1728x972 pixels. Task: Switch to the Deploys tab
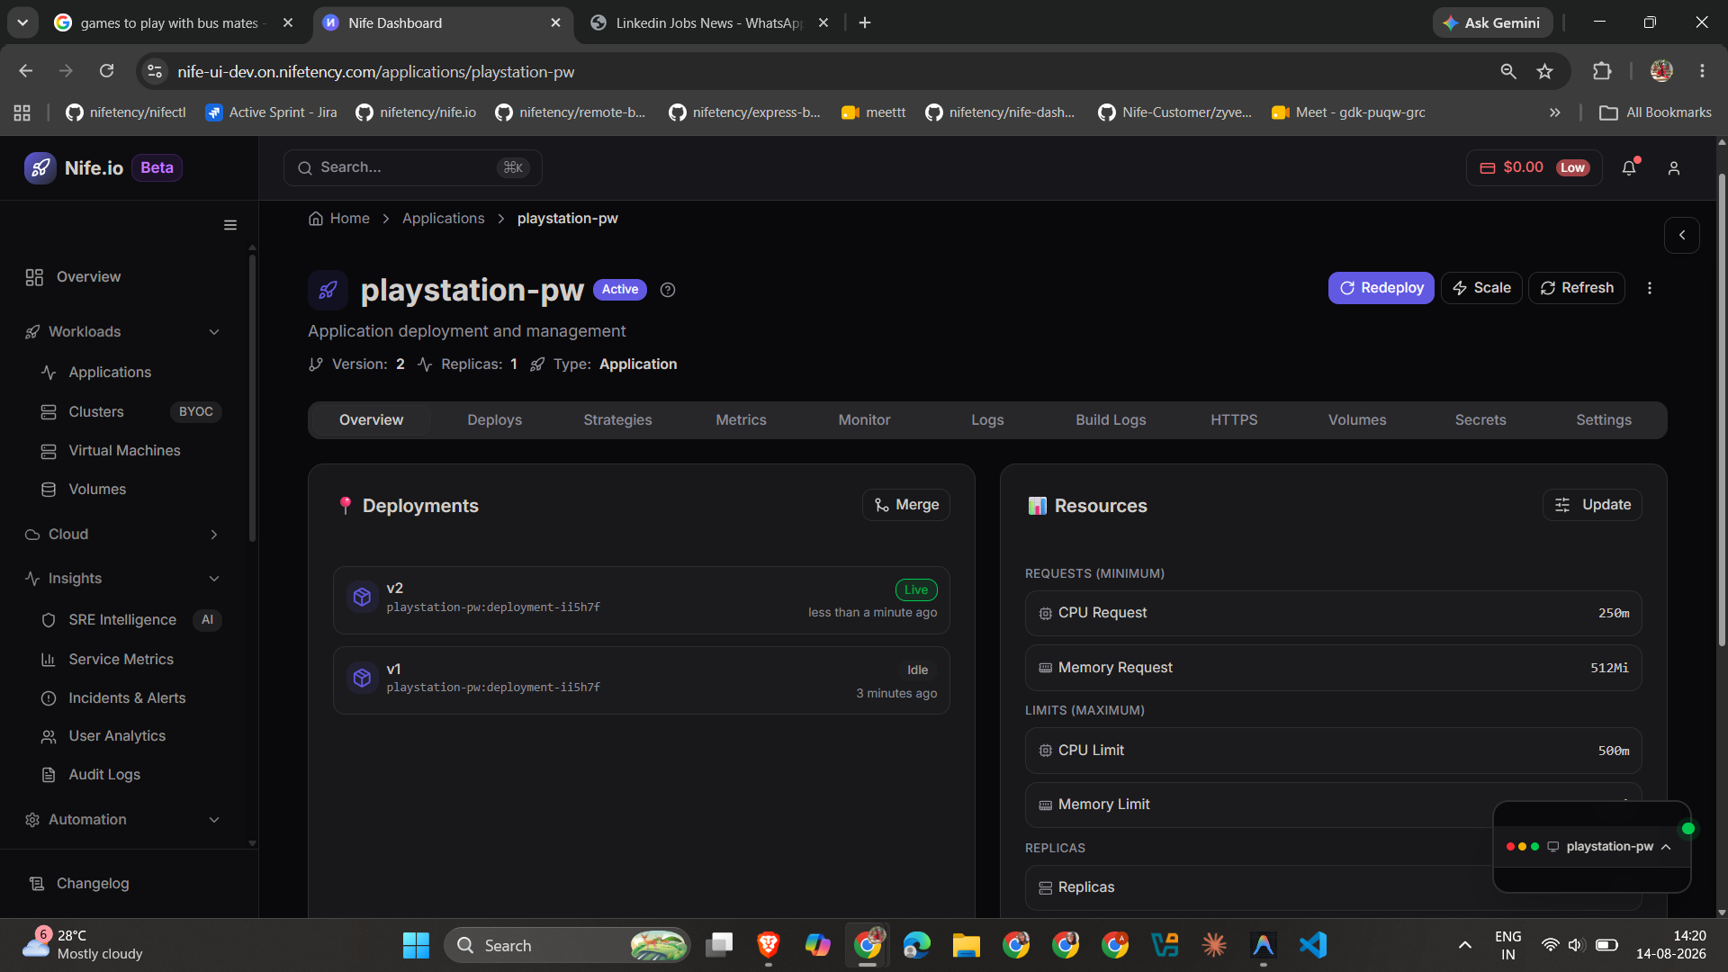[x=494, y=420]
